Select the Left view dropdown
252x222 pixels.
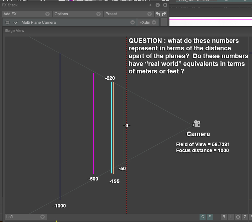26,217
